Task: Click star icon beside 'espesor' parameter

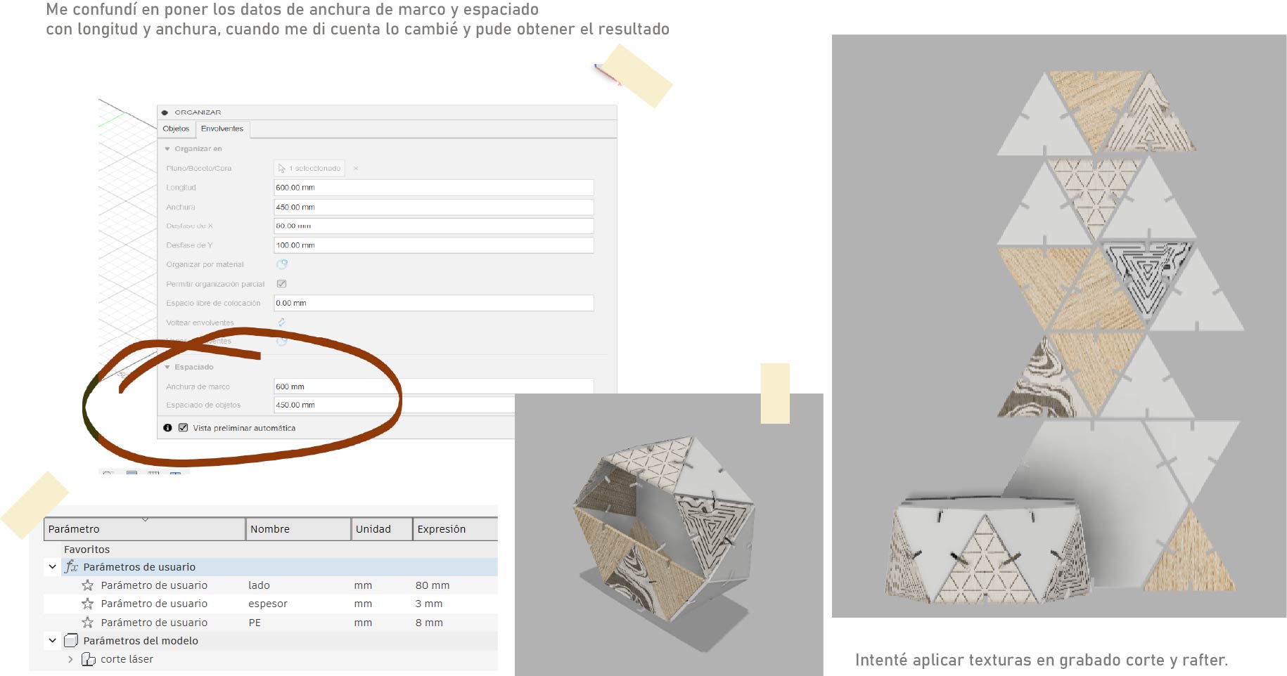Action: (x=87, y=604)
